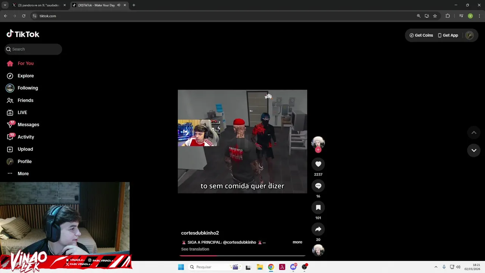Open sound disc below share count
This screenshot has width=485, height=273.
pos(318,250)
